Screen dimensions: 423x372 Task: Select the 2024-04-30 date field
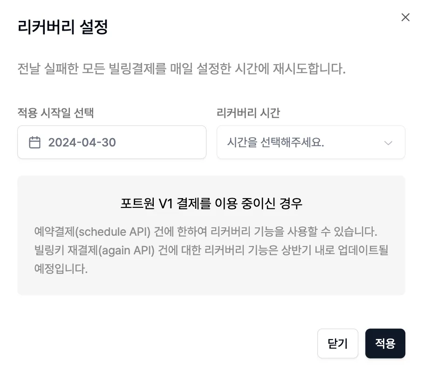[112, 142]
